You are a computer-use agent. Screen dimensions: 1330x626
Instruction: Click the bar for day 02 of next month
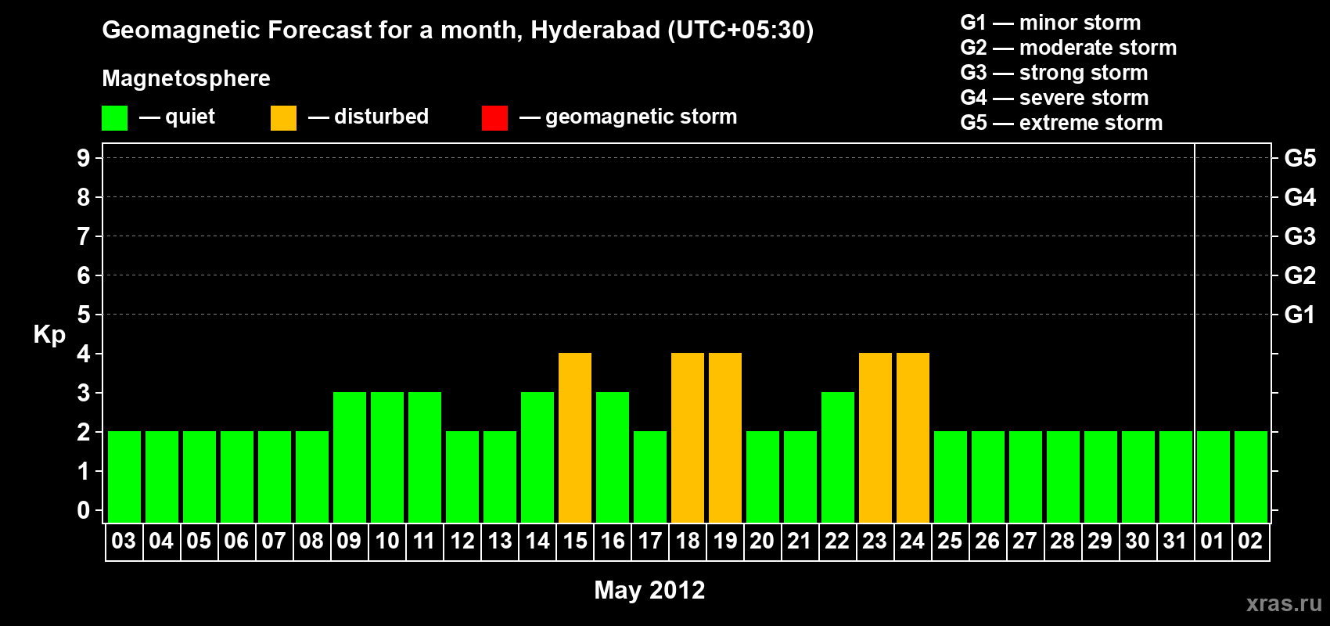tap(1251, 477)
